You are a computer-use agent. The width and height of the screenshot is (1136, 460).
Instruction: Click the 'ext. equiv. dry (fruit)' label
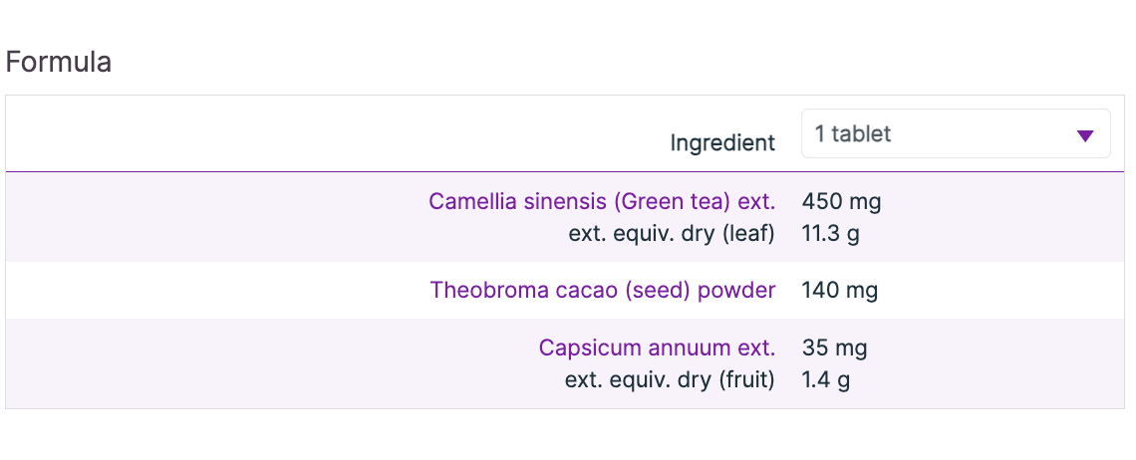[670, 379]
